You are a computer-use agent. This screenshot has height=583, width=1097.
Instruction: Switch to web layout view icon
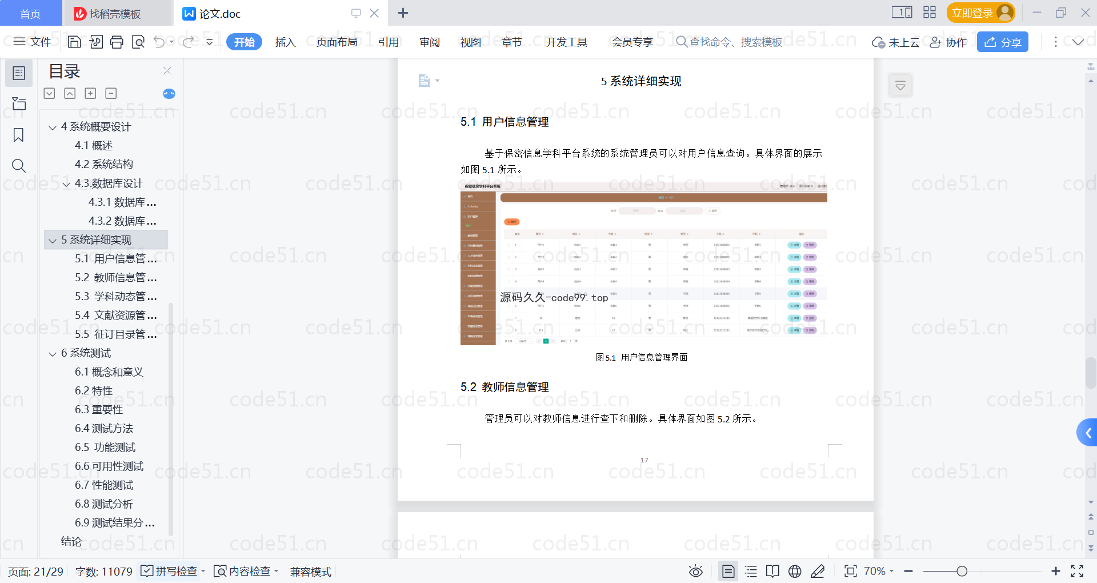(795, 571)
